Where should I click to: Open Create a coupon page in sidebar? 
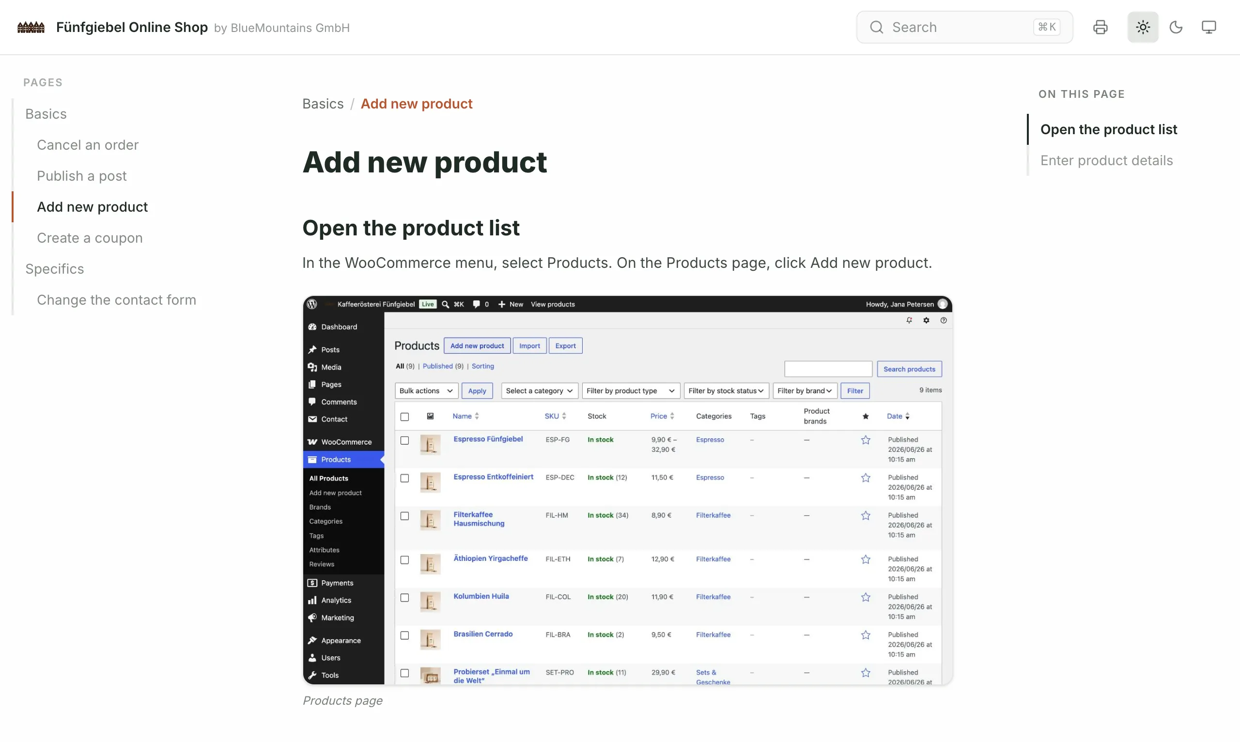(x=90, y=238)
